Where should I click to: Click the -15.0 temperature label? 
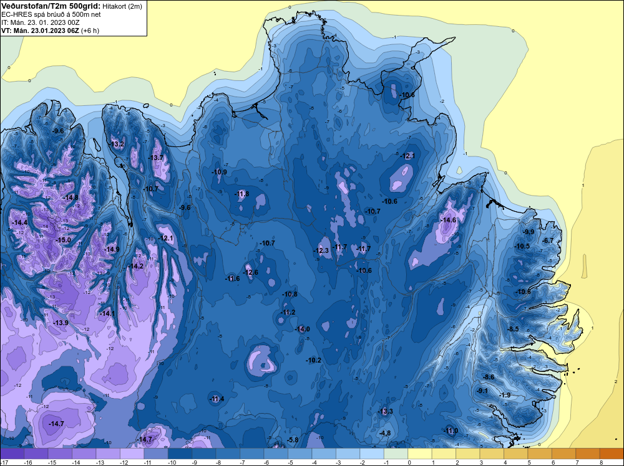tap(63, 240)
